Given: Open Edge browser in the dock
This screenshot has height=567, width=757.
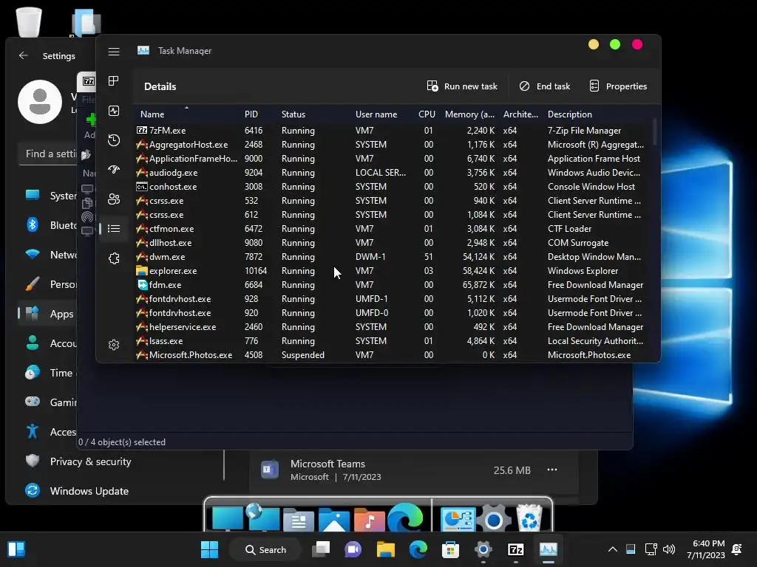Looking at the screenshot, I should click(404, 518).
